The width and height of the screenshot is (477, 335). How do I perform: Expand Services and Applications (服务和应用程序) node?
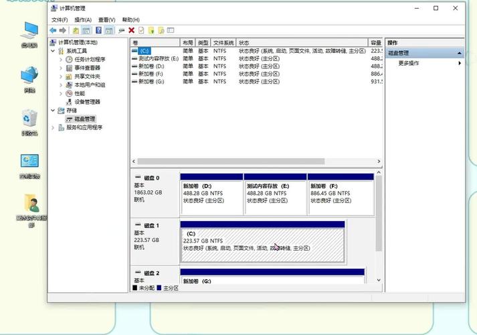(54, 127)
